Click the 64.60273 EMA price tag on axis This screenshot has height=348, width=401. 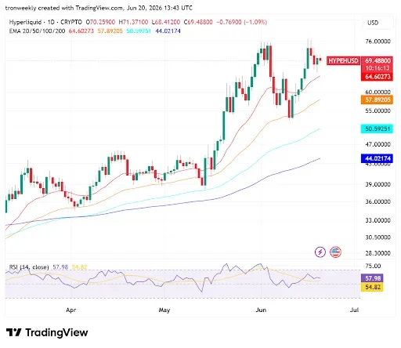coord(377,77)
